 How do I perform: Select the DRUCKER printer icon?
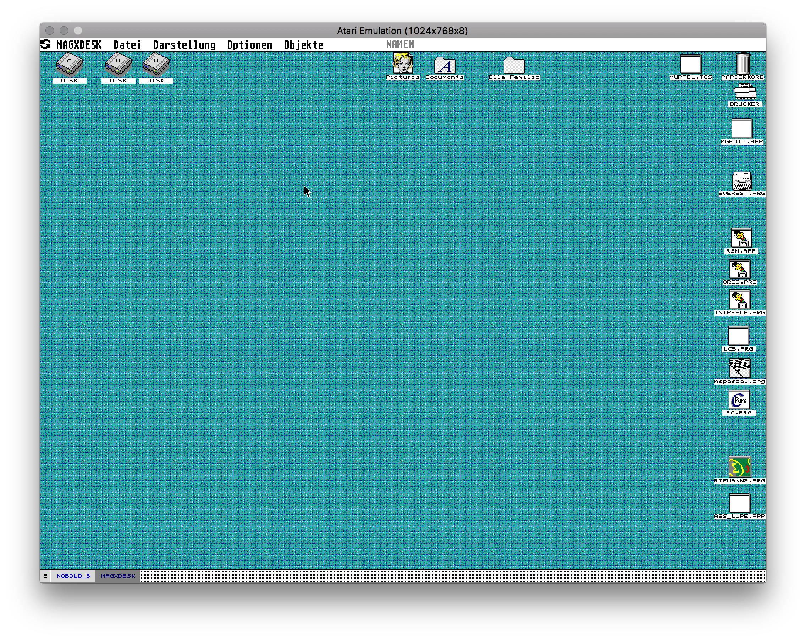tap(745, 92)
